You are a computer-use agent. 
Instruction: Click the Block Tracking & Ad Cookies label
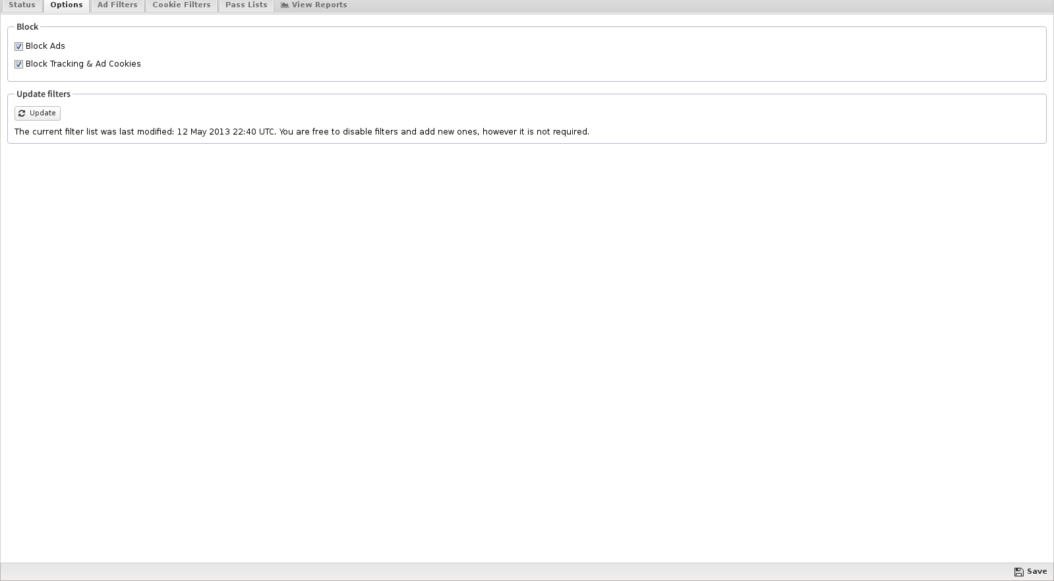coord(83,64)
